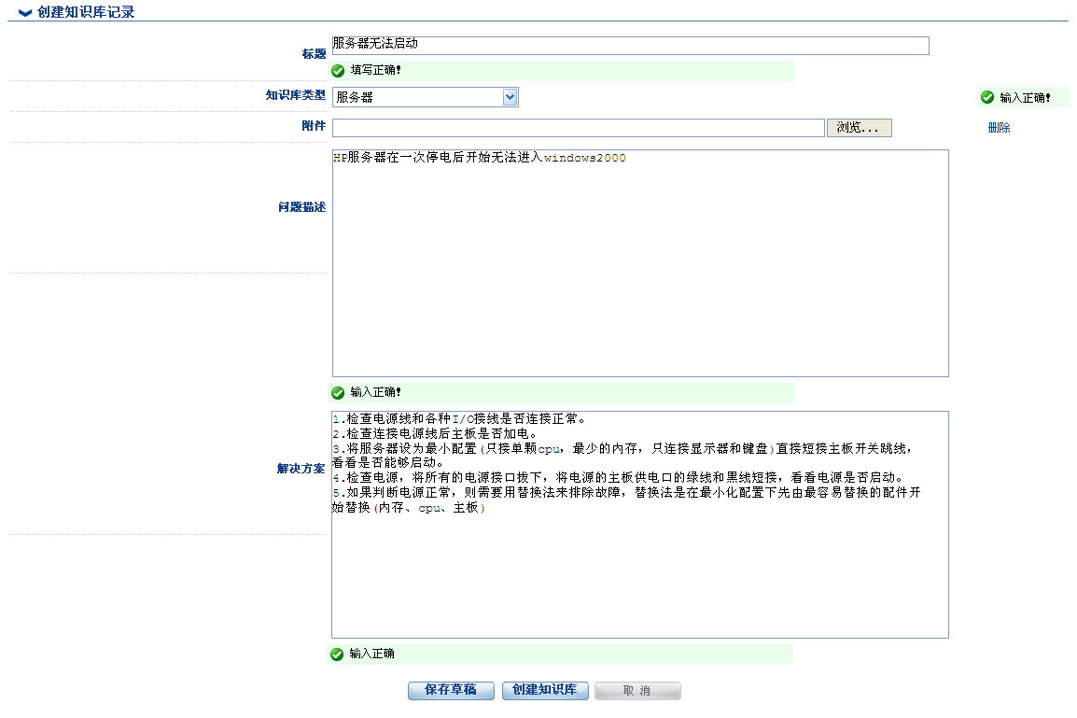Click green check icon beside 填写正确
Image resolution: width=1077 pixels, height=718 pixels.
coord(338,70)
